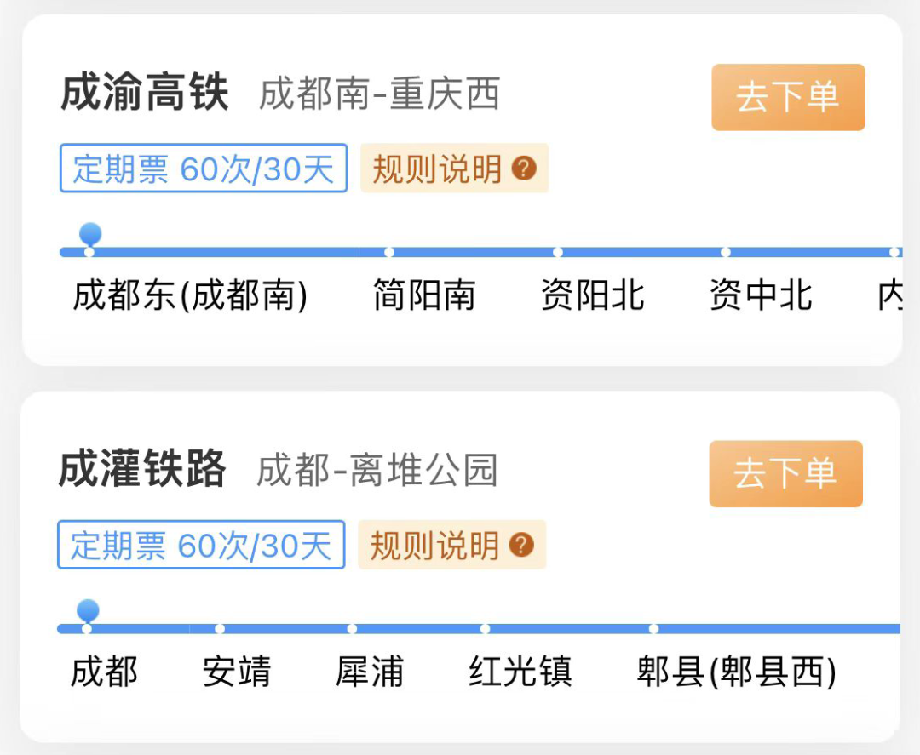Tap the 成灌铁路 route title

142,470
